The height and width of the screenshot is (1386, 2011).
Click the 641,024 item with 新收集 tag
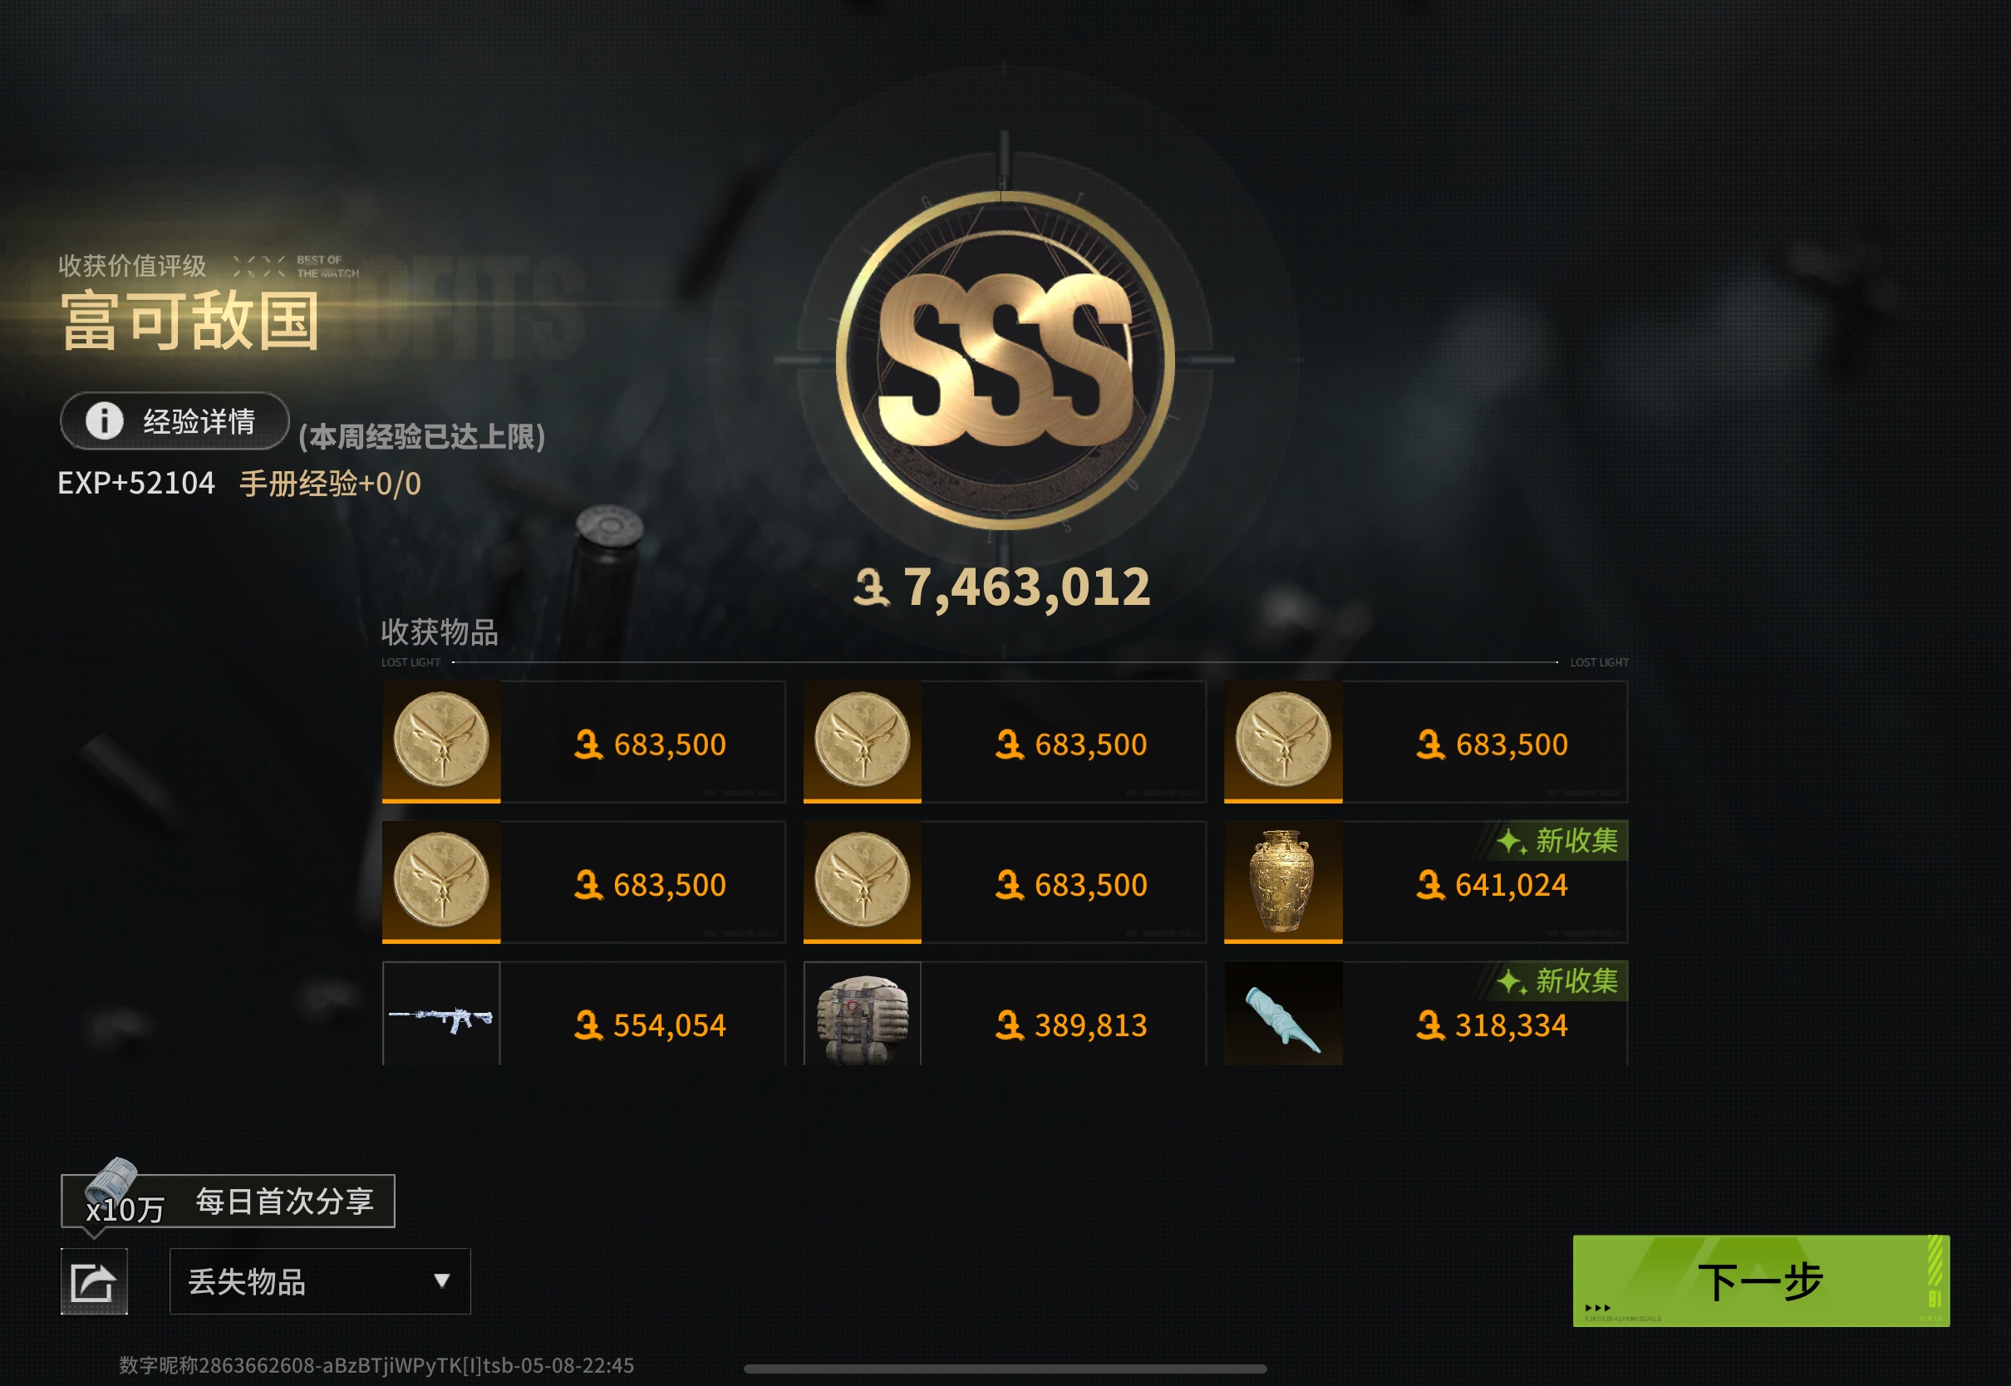pos(1426,882)
